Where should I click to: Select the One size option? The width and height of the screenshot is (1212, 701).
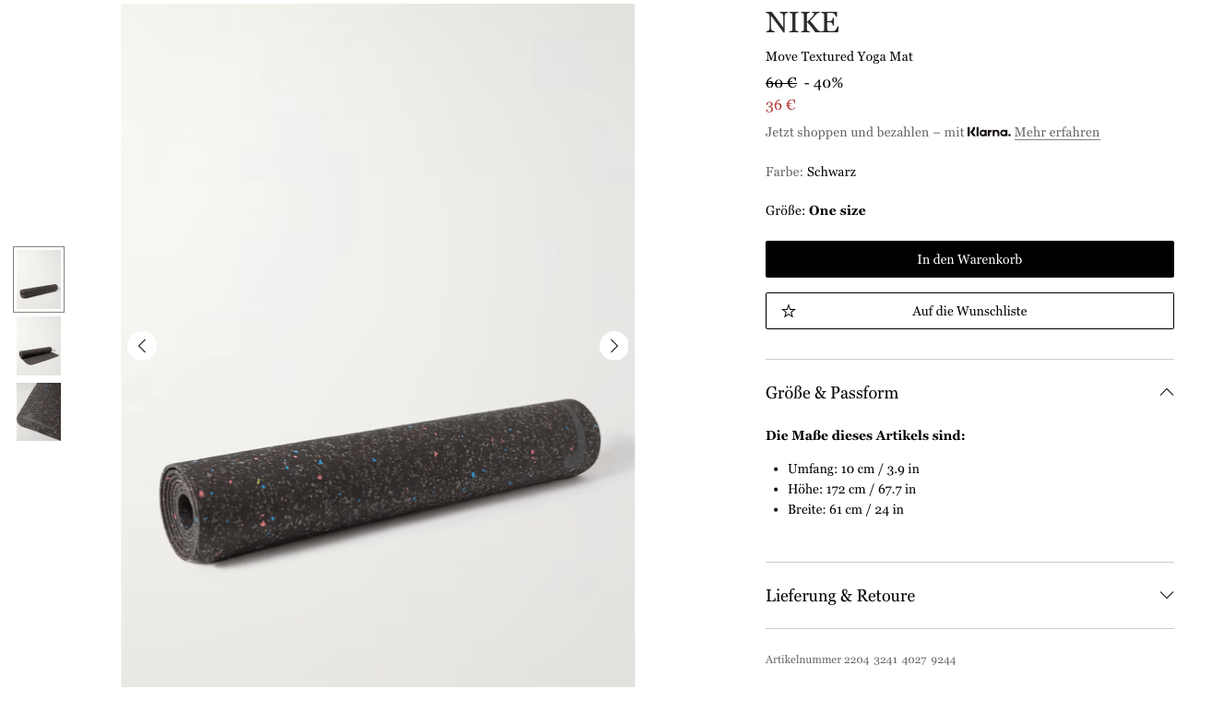837,210
